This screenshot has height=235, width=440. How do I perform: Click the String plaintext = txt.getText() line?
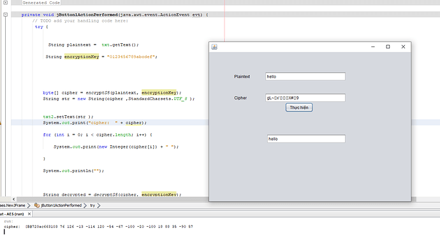click(94, 45)
